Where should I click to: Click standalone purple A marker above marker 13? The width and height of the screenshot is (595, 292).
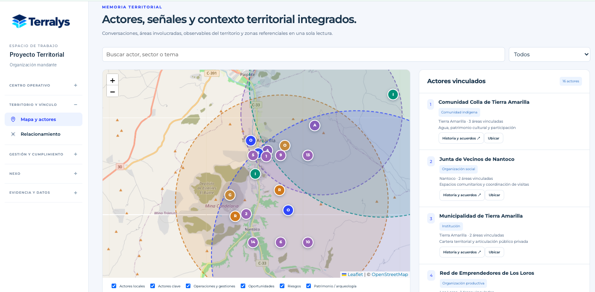(315, 125)
